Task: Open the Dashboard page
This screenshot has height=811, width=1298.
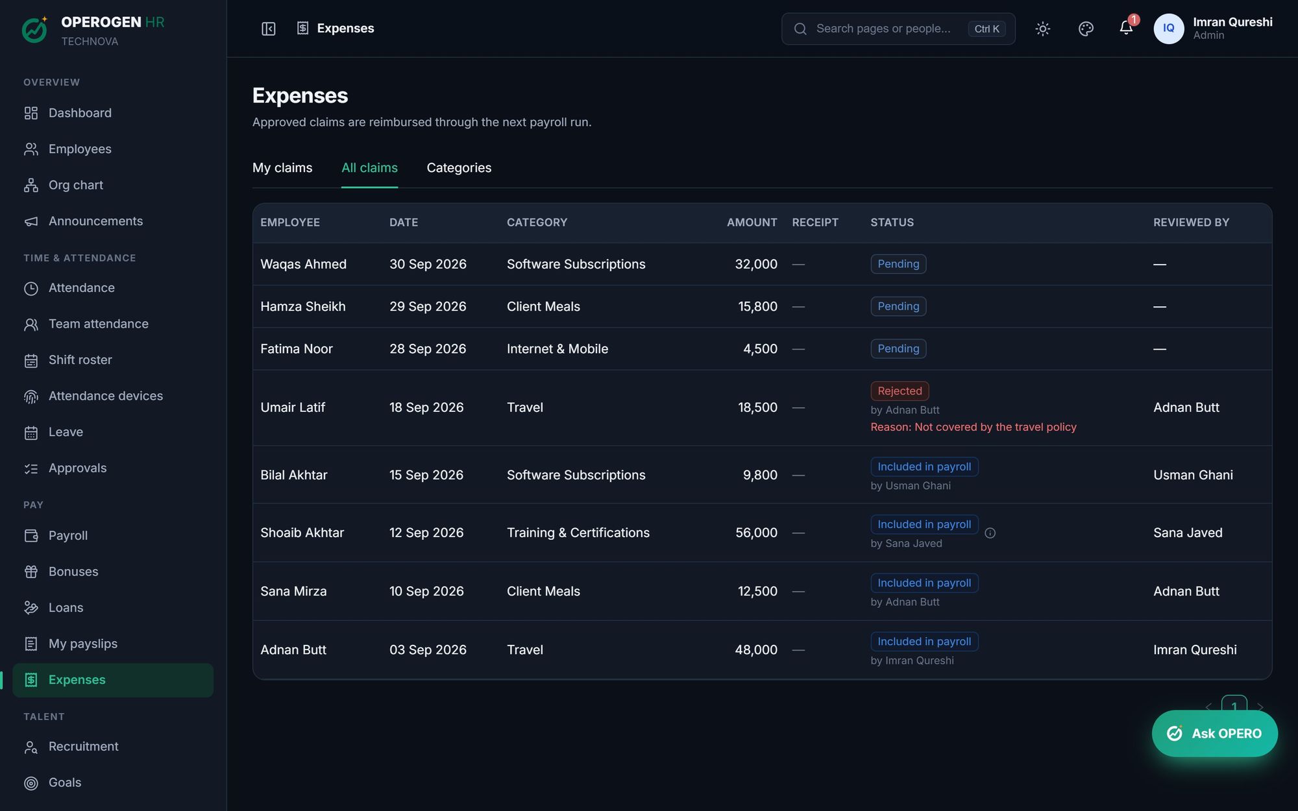Action: coord(113,113)
